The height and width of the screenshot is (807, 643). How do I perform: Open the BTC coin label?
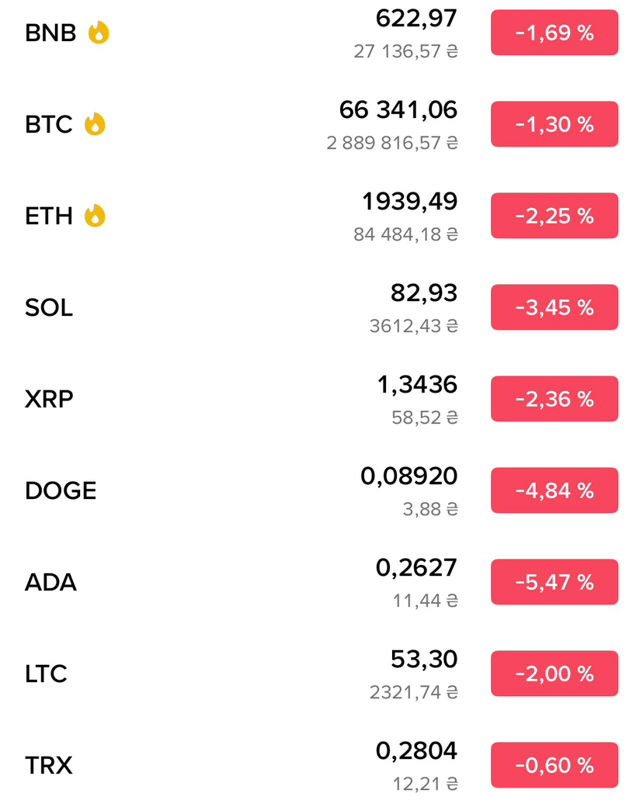pyautogui.click(x=49, y=125)
